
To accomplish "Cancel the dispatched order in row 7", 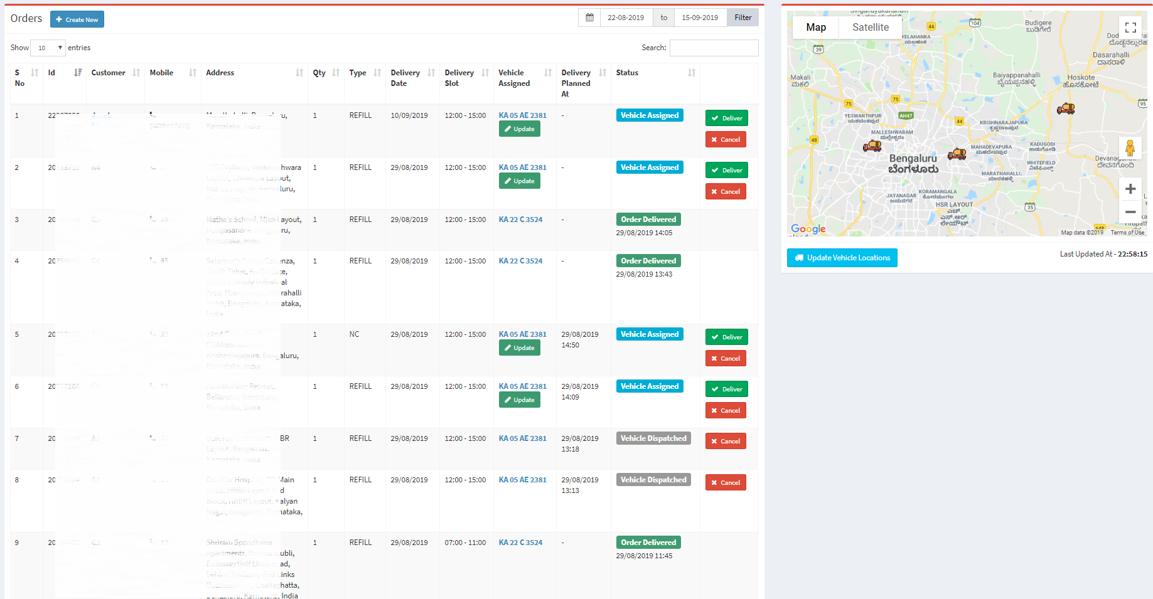I will click(726, 441).
